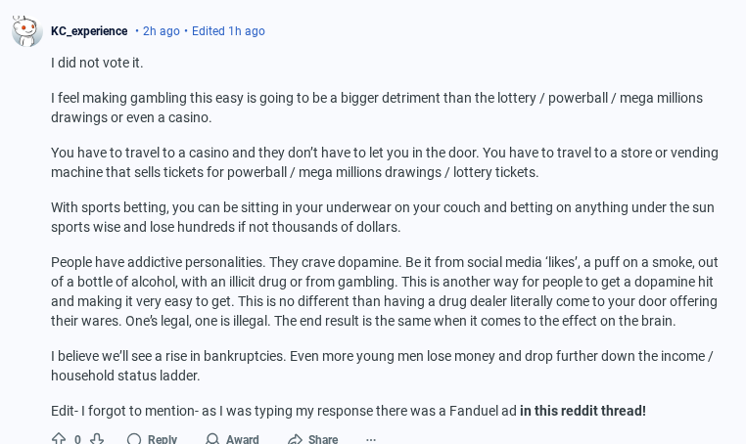Screen dimensions: 746x444
Task: Click the "I did not vote it." line
Action: point(97,63)
